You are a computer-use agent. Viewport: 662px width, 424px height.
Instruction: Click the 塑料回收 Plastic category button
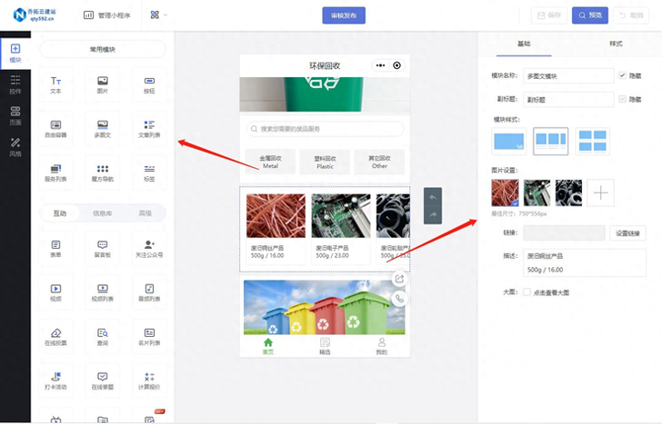[325, 162]
